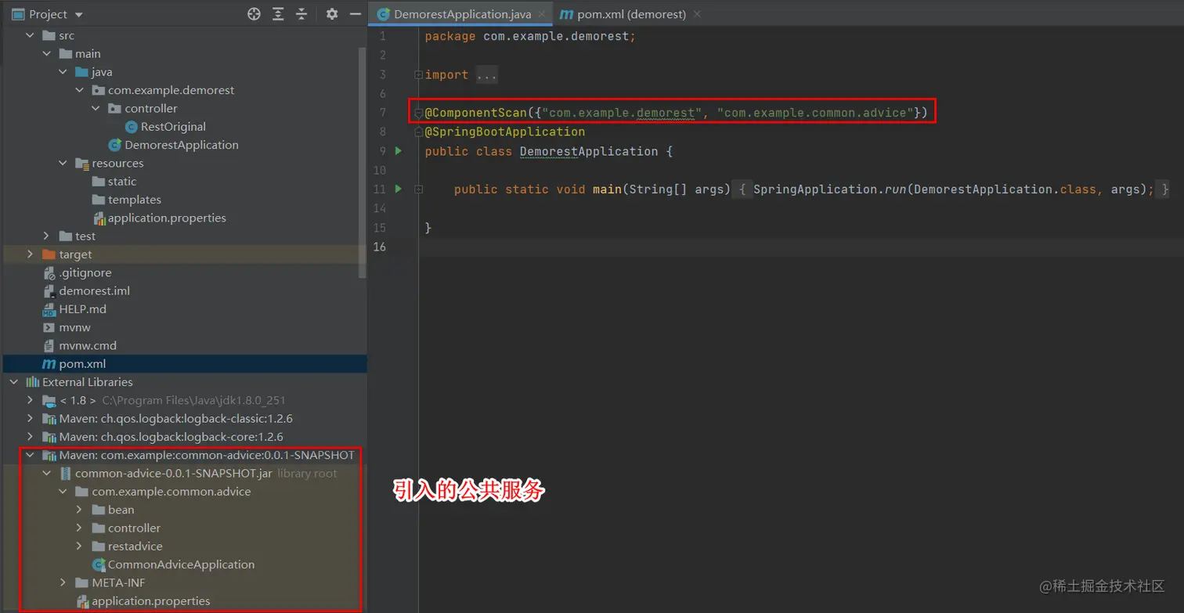Expand the JDK < 1.8 > library
The image size is (1184, 613).
point(31,400)
